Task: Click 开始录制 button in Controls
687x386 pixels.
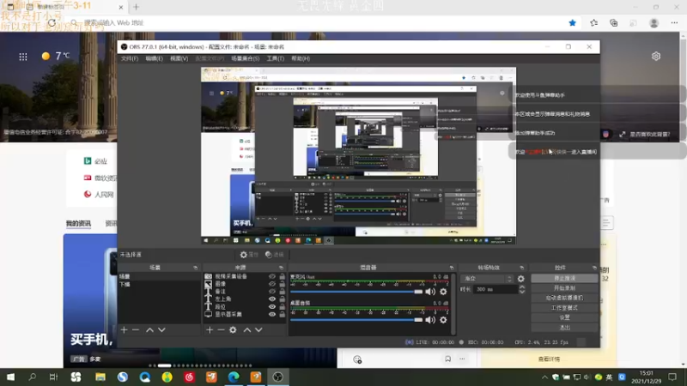Action: (x=564, y=288)
